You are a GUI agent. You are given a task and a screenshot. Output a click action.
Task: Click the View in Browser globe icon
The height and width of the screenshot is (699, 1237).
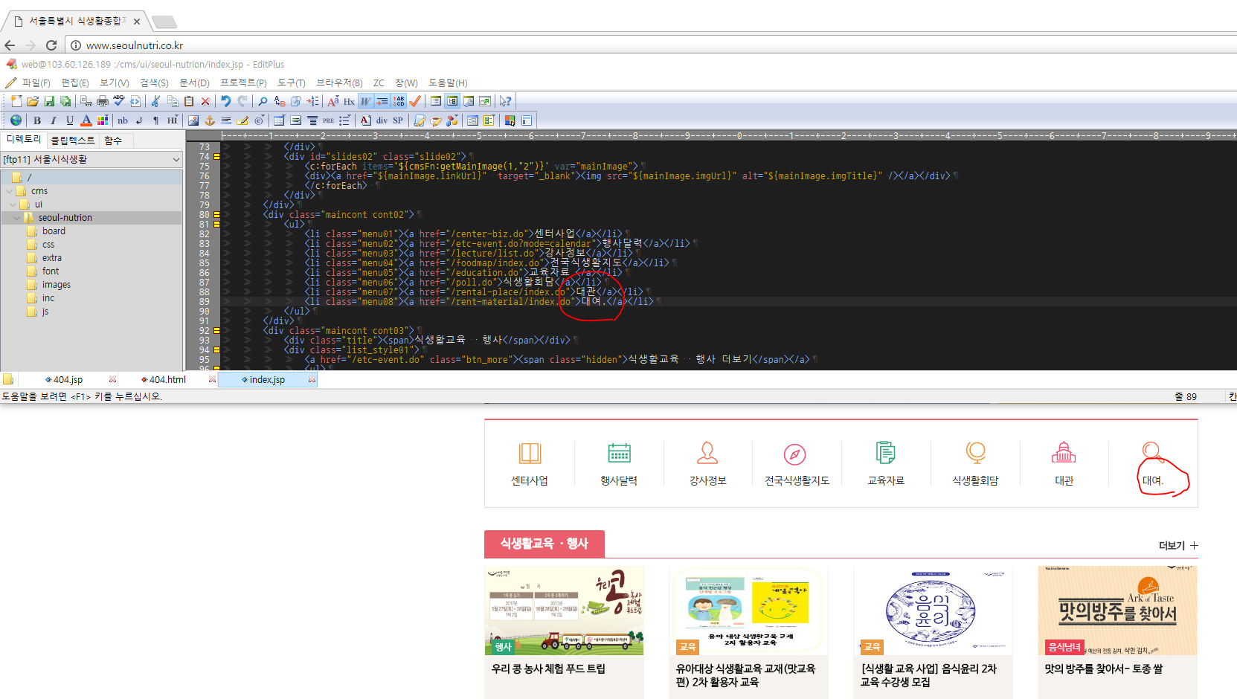click(16, 120)
